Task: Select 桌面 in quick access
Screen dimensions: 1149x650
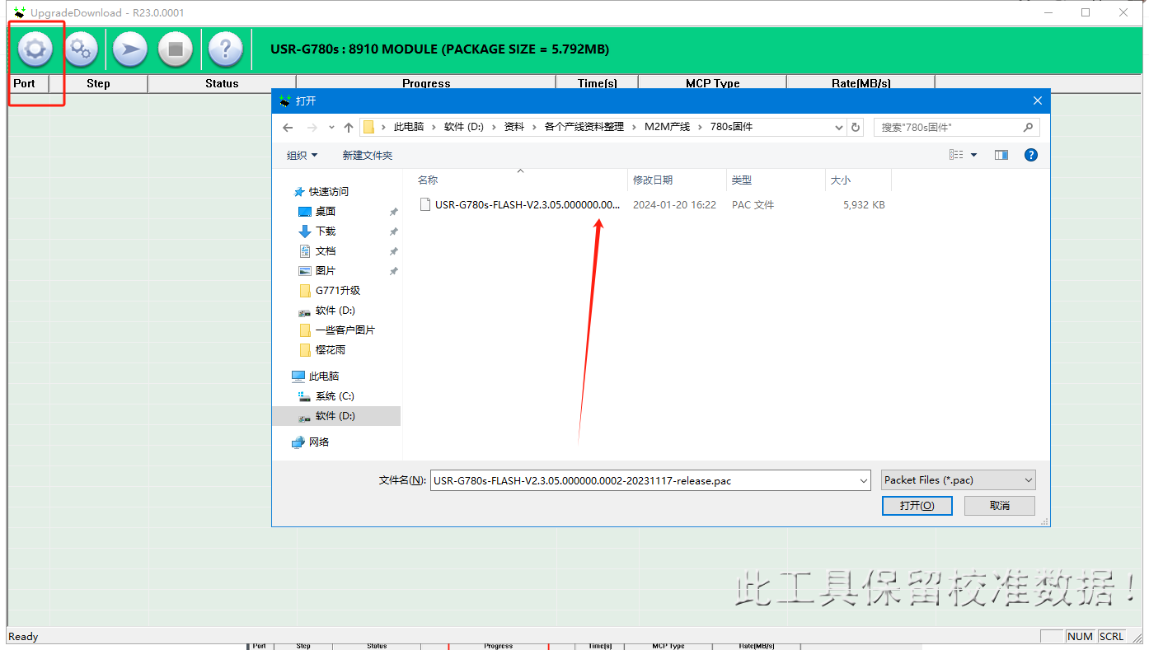Action: click(x=325, y=212)
